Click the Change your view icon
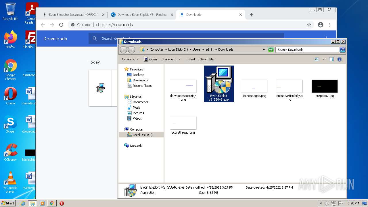Screen dimensions: 368x207 [x=317, y=59]
